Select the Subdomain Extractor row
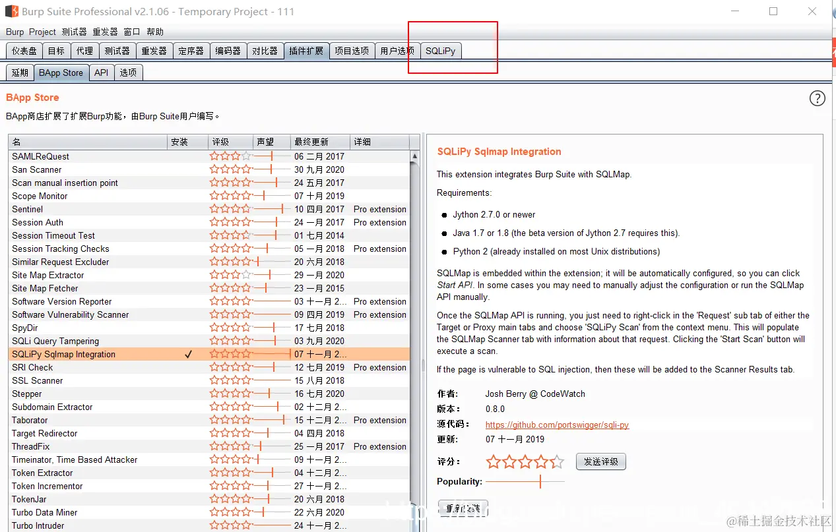Image resolution: width=836 pixels, height=532 pixels. 210,407
